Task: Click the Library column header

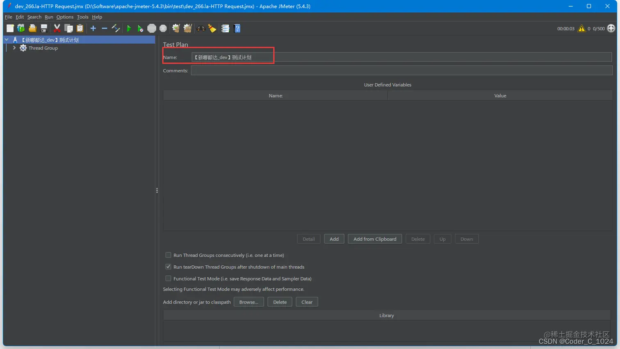Action: (x=387, y=315)
